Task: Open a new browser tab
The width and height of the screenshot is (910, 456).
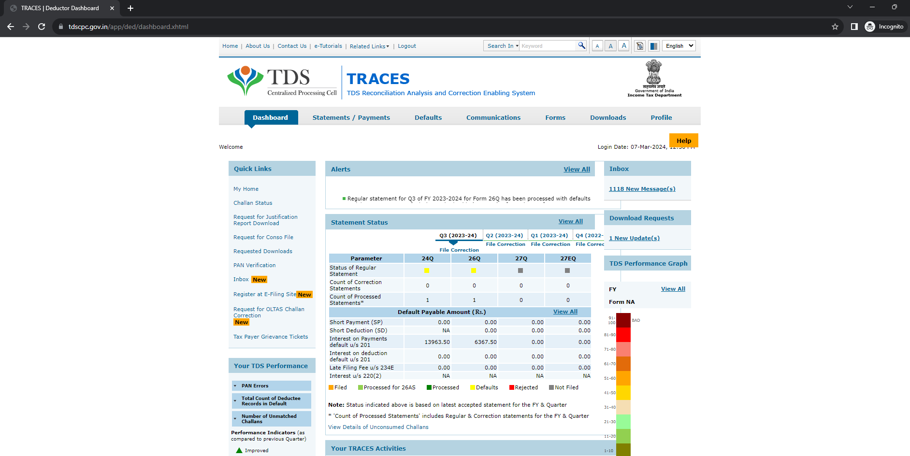Action: (130, 8)
